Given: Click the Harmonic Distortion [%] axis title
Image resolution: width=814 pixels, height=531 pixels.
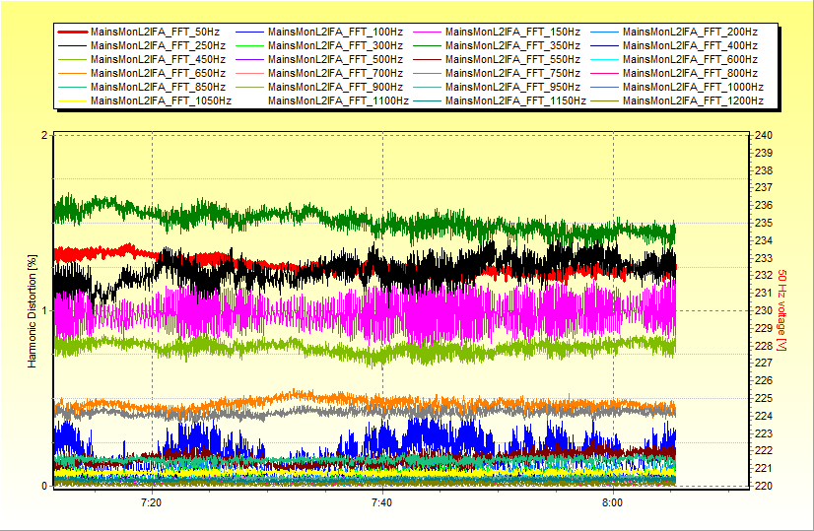Looking at the screenshot, I should 33,310.
